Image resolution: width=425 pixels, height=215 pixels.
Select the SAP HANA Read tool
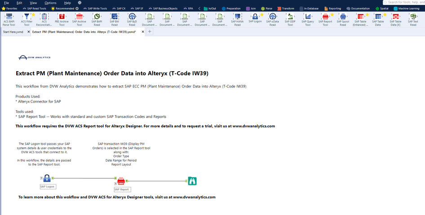(x=238, y=16)
